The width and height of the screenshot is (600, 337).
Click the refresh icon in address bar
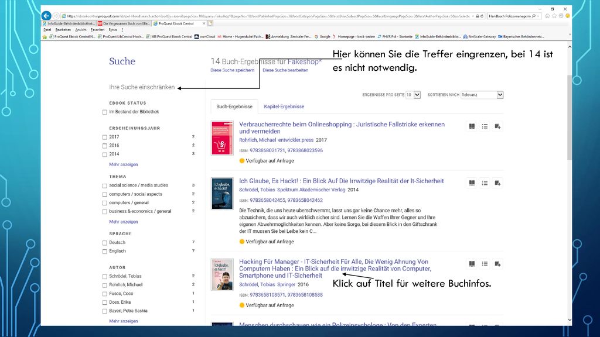tap(482, 16)
